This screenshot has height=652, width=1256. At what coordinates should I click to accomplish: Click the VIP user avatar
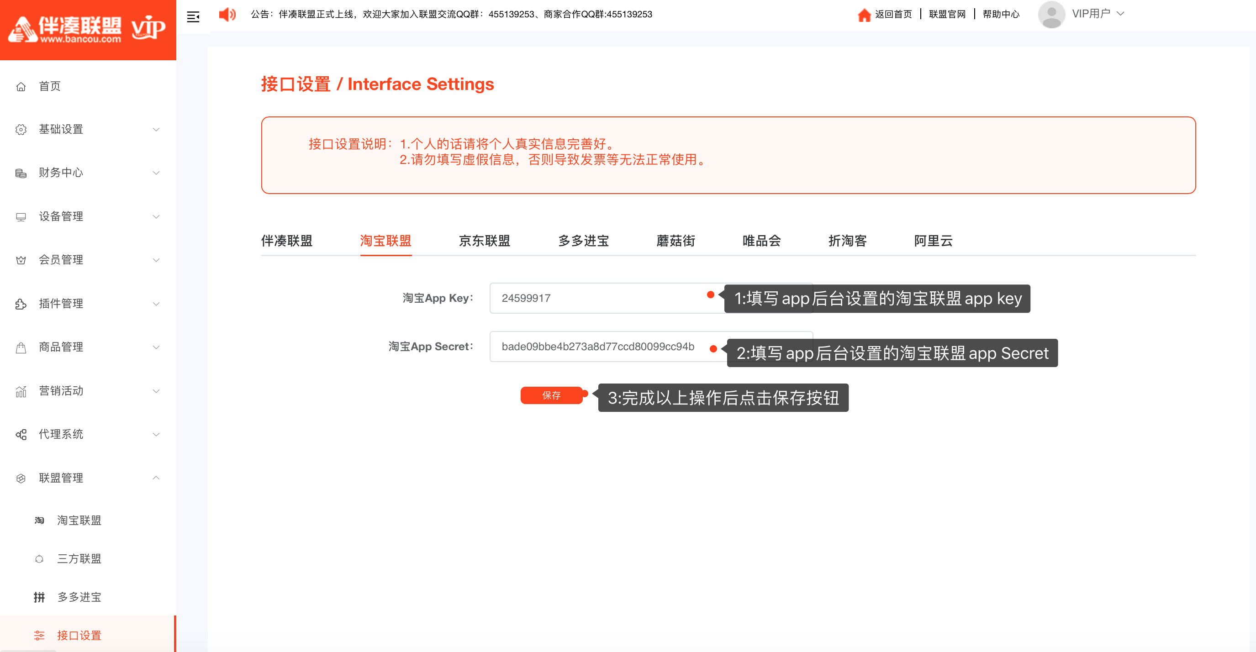pos(1051,14)
